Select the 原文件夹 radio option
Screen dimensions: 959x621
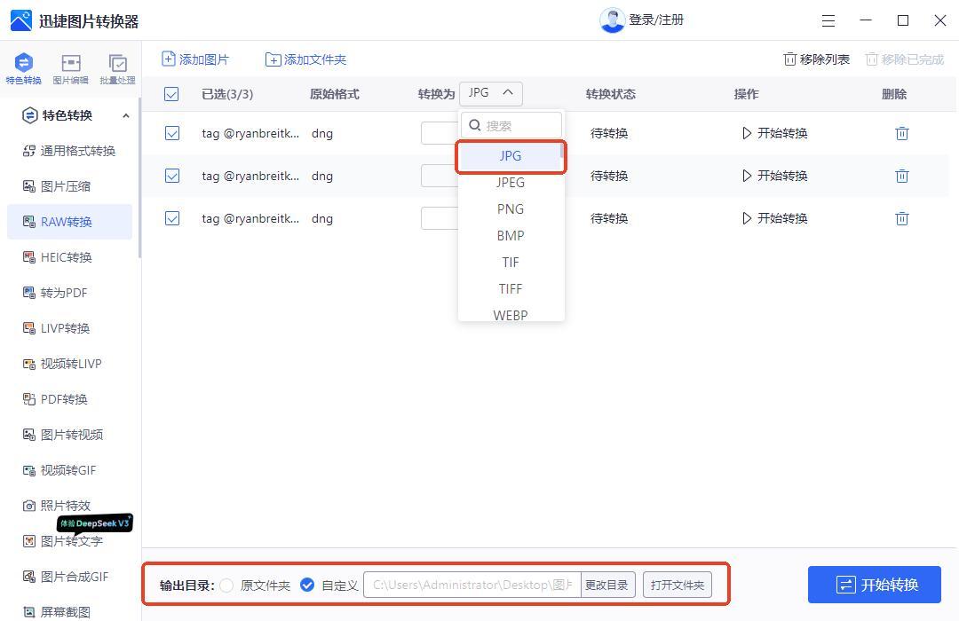click(227, 586)
